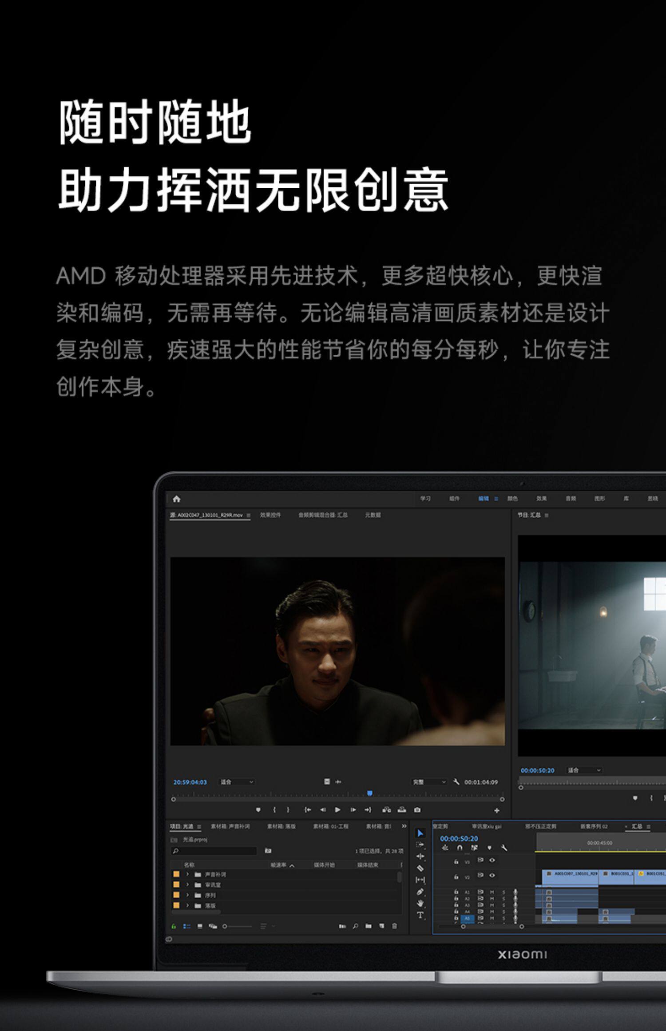666x1031 pixels.
Task: Select the Ripple Edit tool
Action: coord(420,856)
